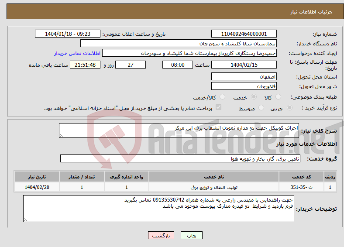
Task: Click the اطلاعات خدمات مورد نیاز section heading
Action: tap(306, 144)
